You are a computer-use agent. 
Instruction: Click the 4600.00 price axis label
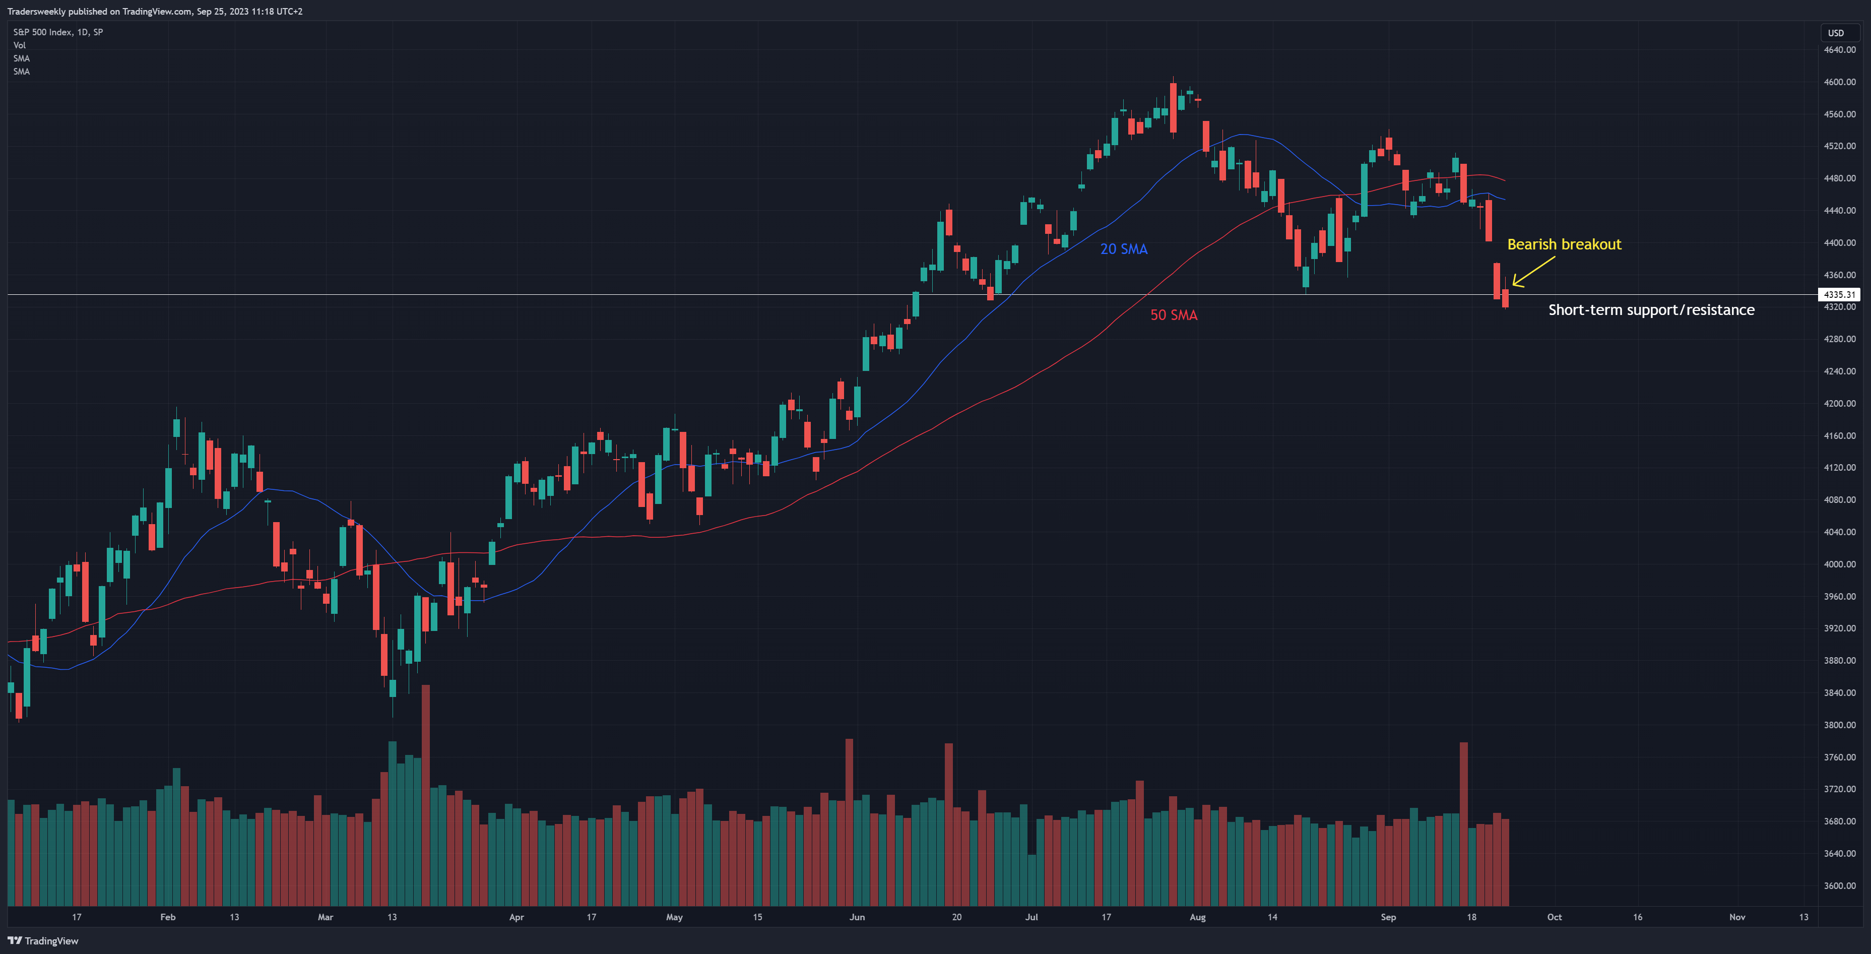click(x=1839, y=82)
